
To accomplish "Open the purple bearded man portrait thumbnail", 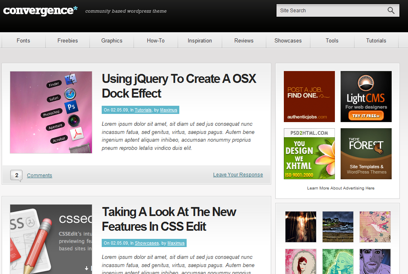I will pos(375,261).
